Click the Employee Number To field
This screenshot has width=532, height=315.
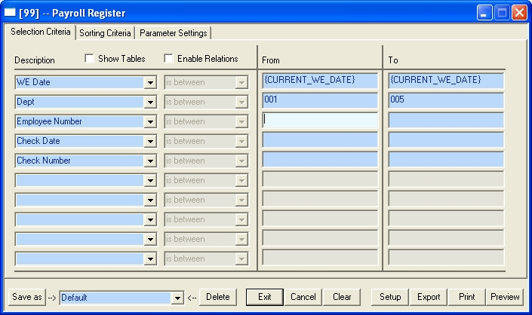[x=446, y=120]
